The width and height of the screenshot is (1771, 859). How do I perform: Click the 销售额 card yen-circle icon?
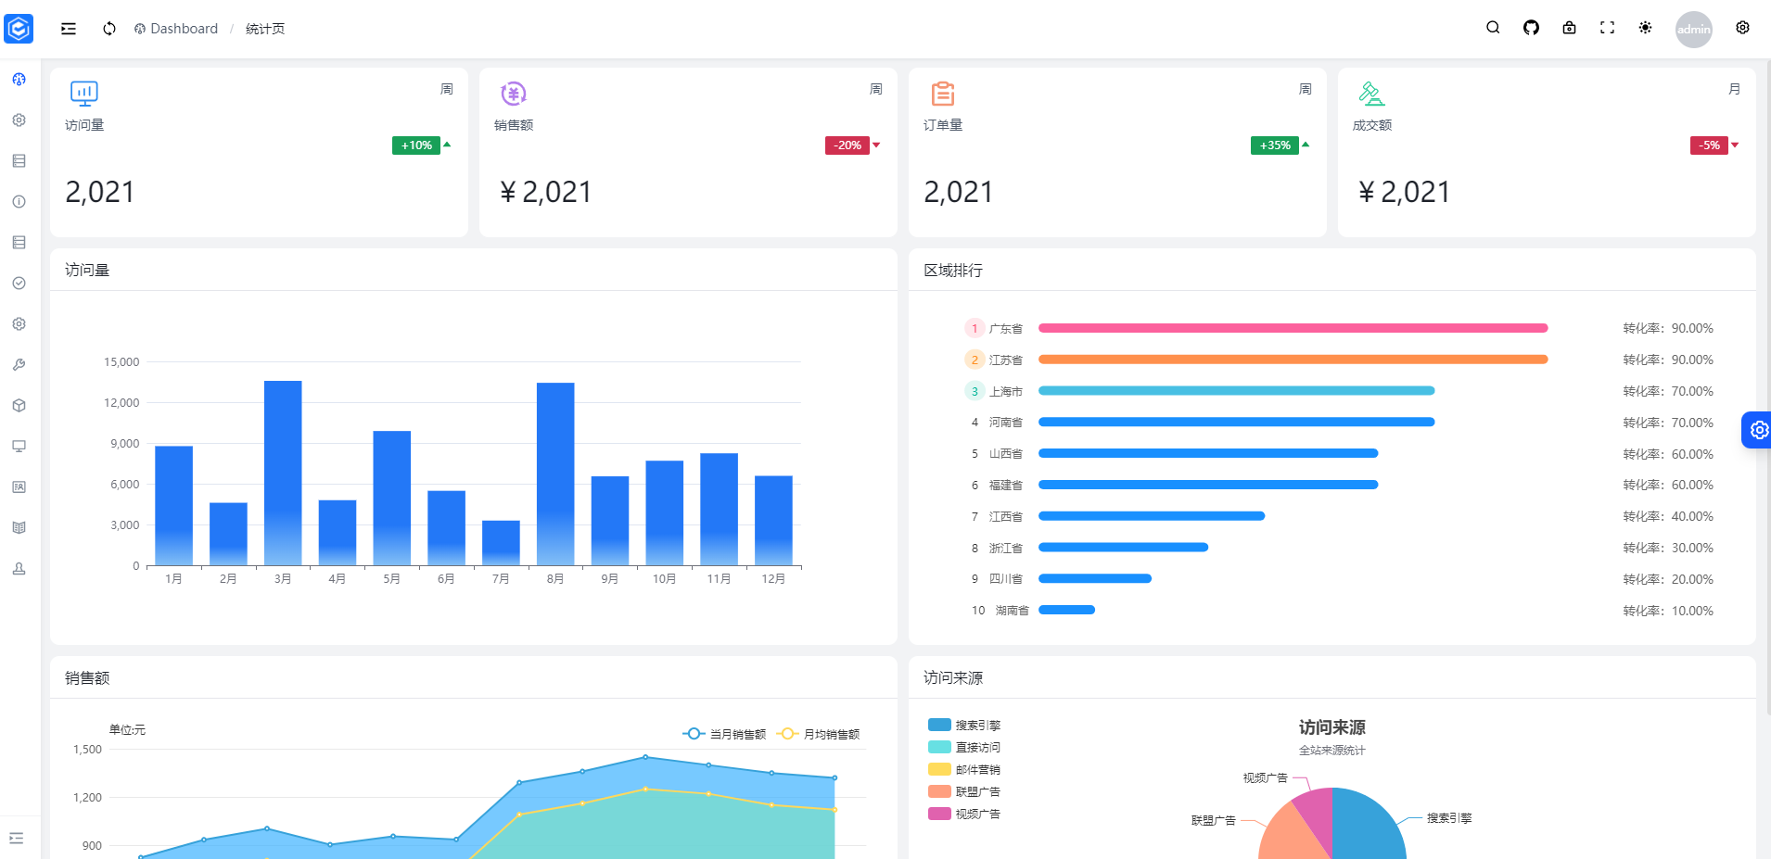coord(514,94)
